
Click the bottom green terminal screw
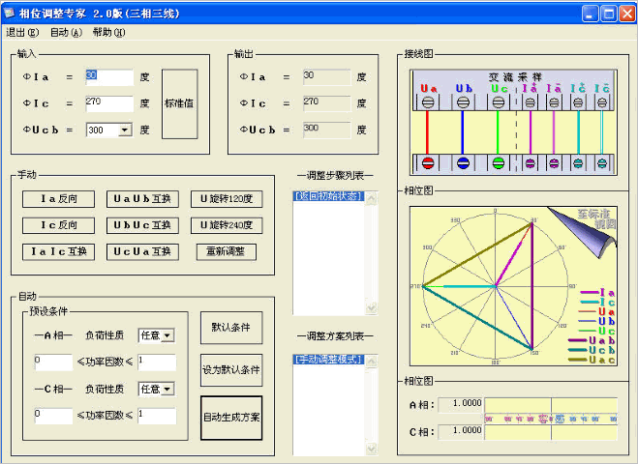(x=499, y=163)
